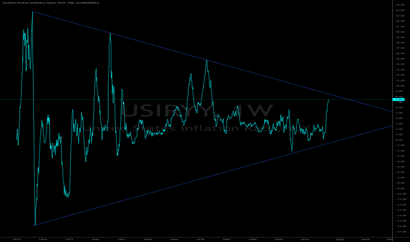Click the chart title "United States Inflation Rate, YoY, 1W, ECONOMICS"

click(x=51, y=3)
